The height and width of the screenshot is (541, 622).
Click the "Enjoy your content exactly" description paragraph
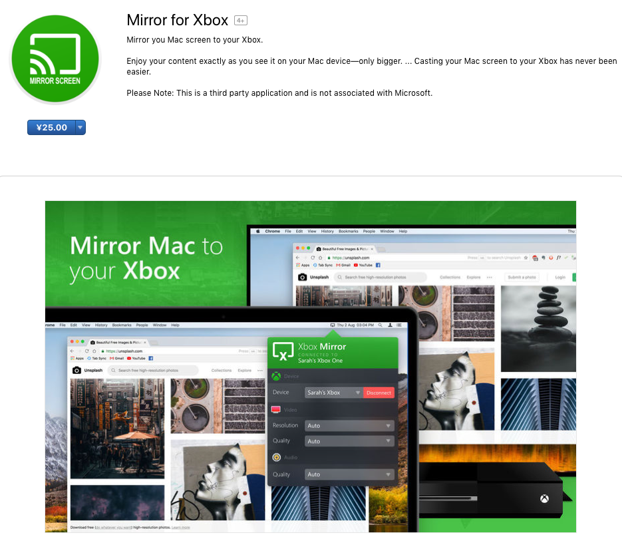pos(372,67)
